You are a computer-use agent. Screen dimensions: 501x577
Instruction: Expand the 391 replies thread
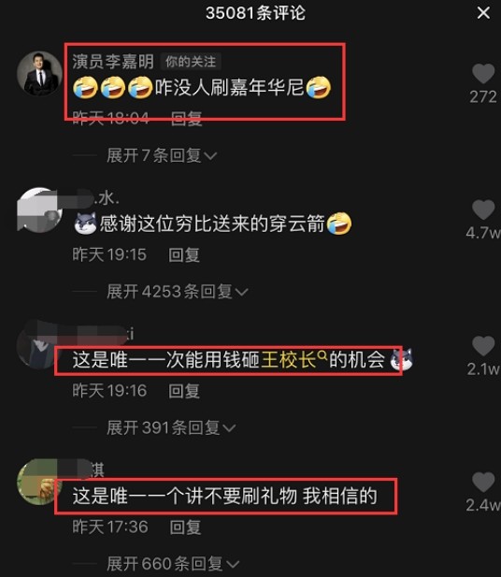[171, 428]
